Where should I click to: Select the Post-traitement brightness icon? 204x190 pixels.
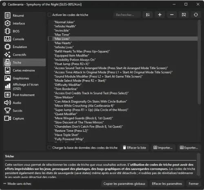click(x=7, y=95)
